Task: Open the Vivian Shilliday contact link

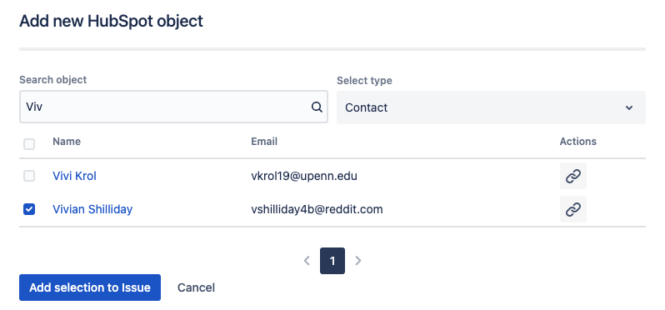Action: pos(92,209)
